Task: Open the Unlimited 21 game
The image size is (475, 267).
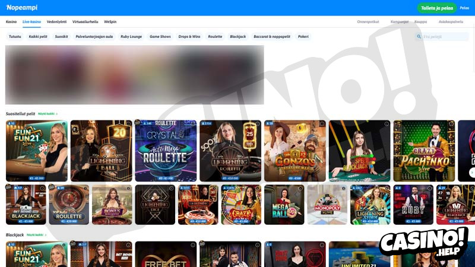Action: 360,255
